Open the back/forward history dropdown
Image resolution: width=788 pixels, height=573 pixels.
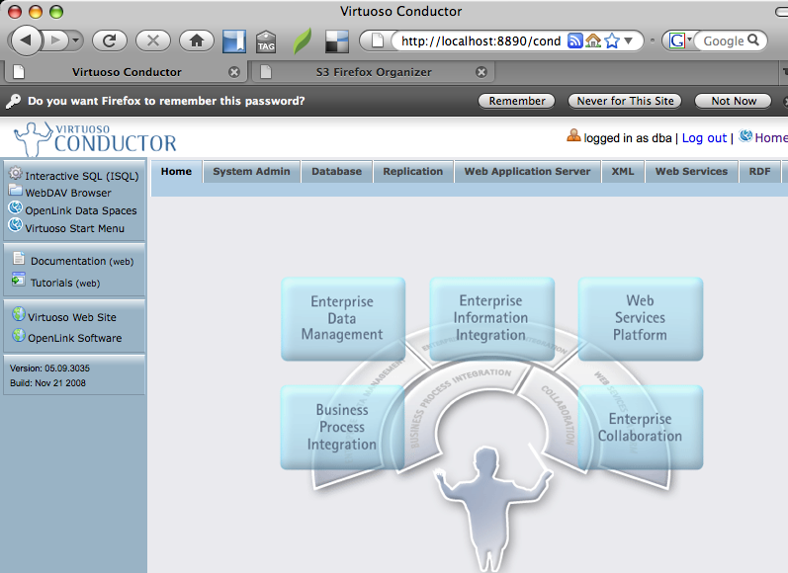pos(77,41)
